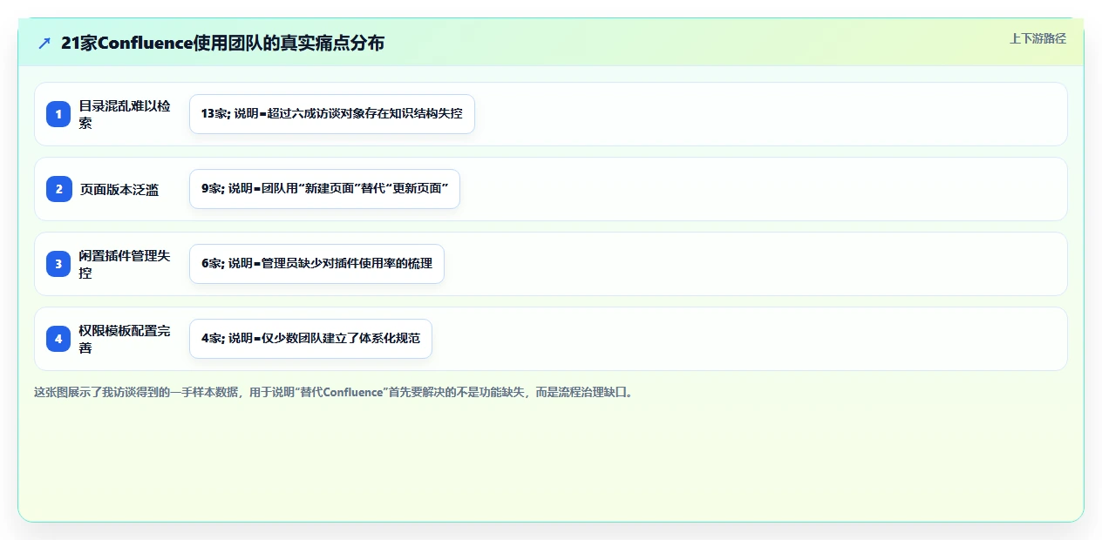This screenshot has width=1102, height=540.
Task: Click the number 4 badge
Action: pos(58,339)
